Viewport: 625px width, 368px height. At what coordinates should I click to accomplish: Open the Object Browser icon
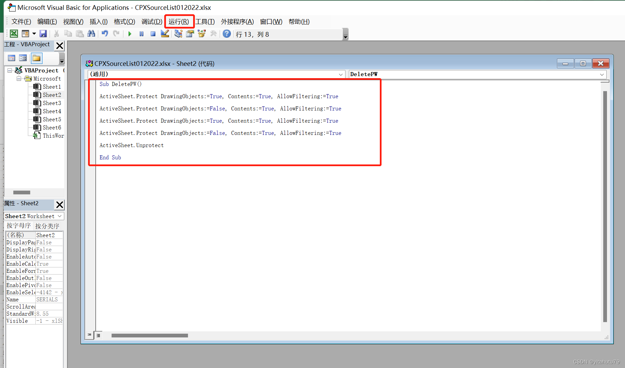click(x=202, y=34)
